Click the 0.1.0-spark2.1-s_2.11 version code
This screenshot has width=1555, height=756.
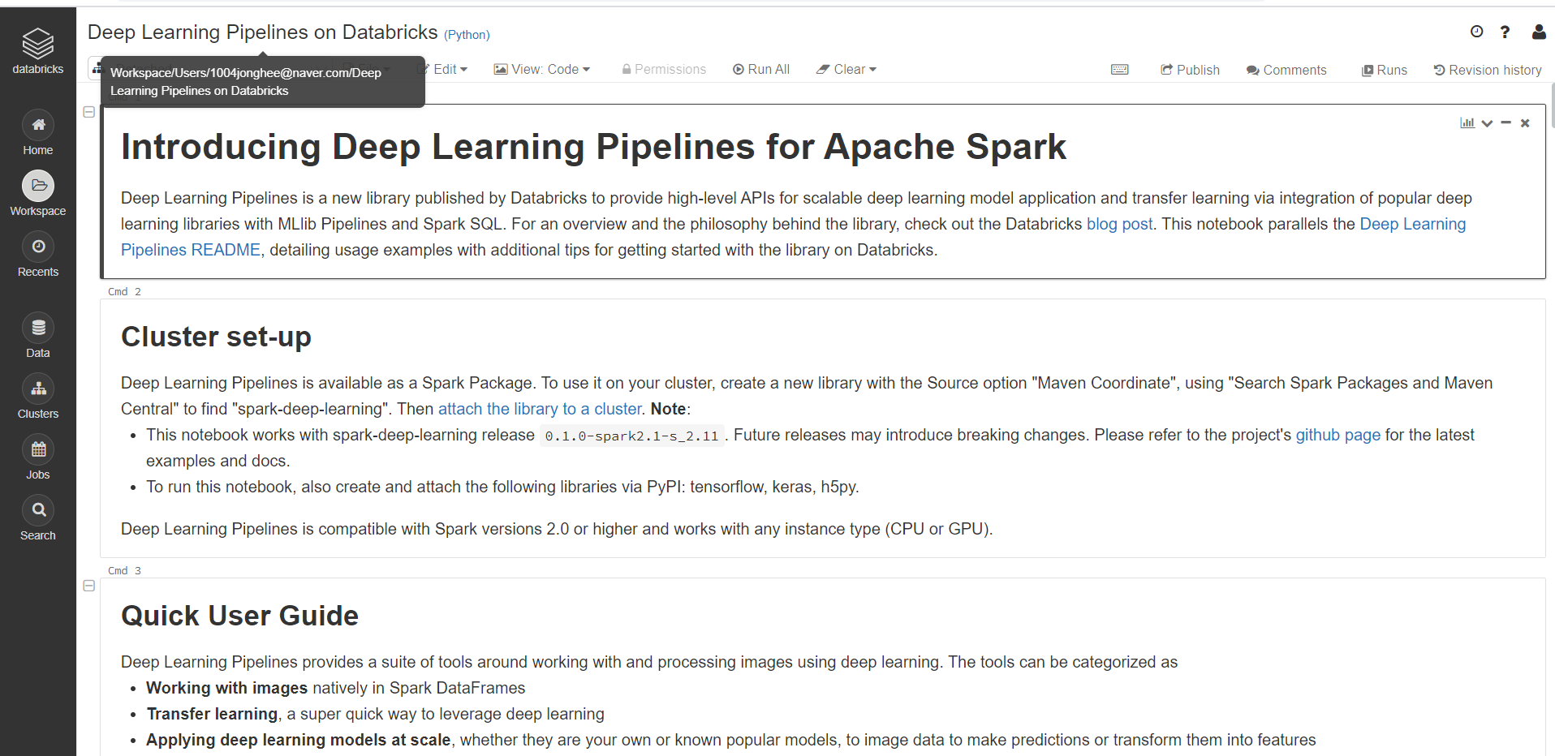point(631,436)
